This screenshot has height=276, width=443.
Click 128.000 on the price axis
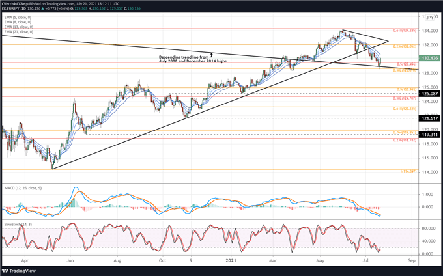430,73
